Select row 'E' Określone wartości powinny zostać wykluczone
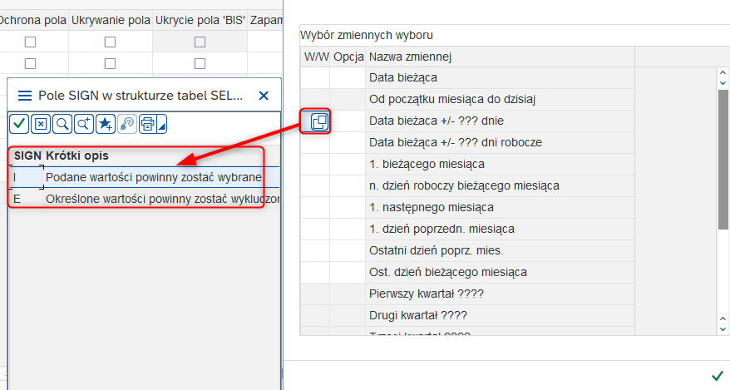This screenshot has width=730, height=390. tap(154, 200)
